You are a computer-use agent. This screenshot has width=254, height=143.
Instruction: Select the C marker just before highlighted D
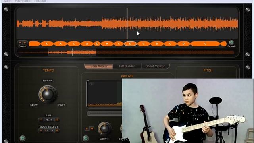click(119, 44)
